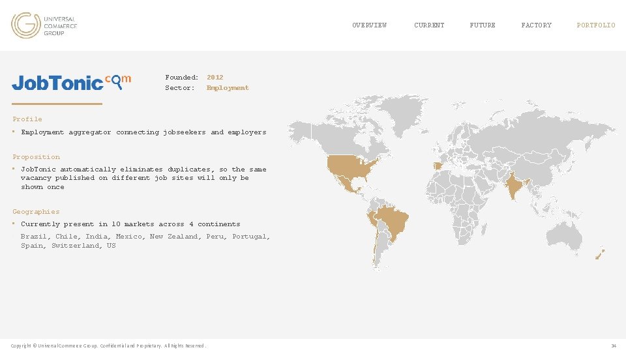Click the country list starting with Brazil
Viewport: 626px width, 352px height.
coord(145,241)
